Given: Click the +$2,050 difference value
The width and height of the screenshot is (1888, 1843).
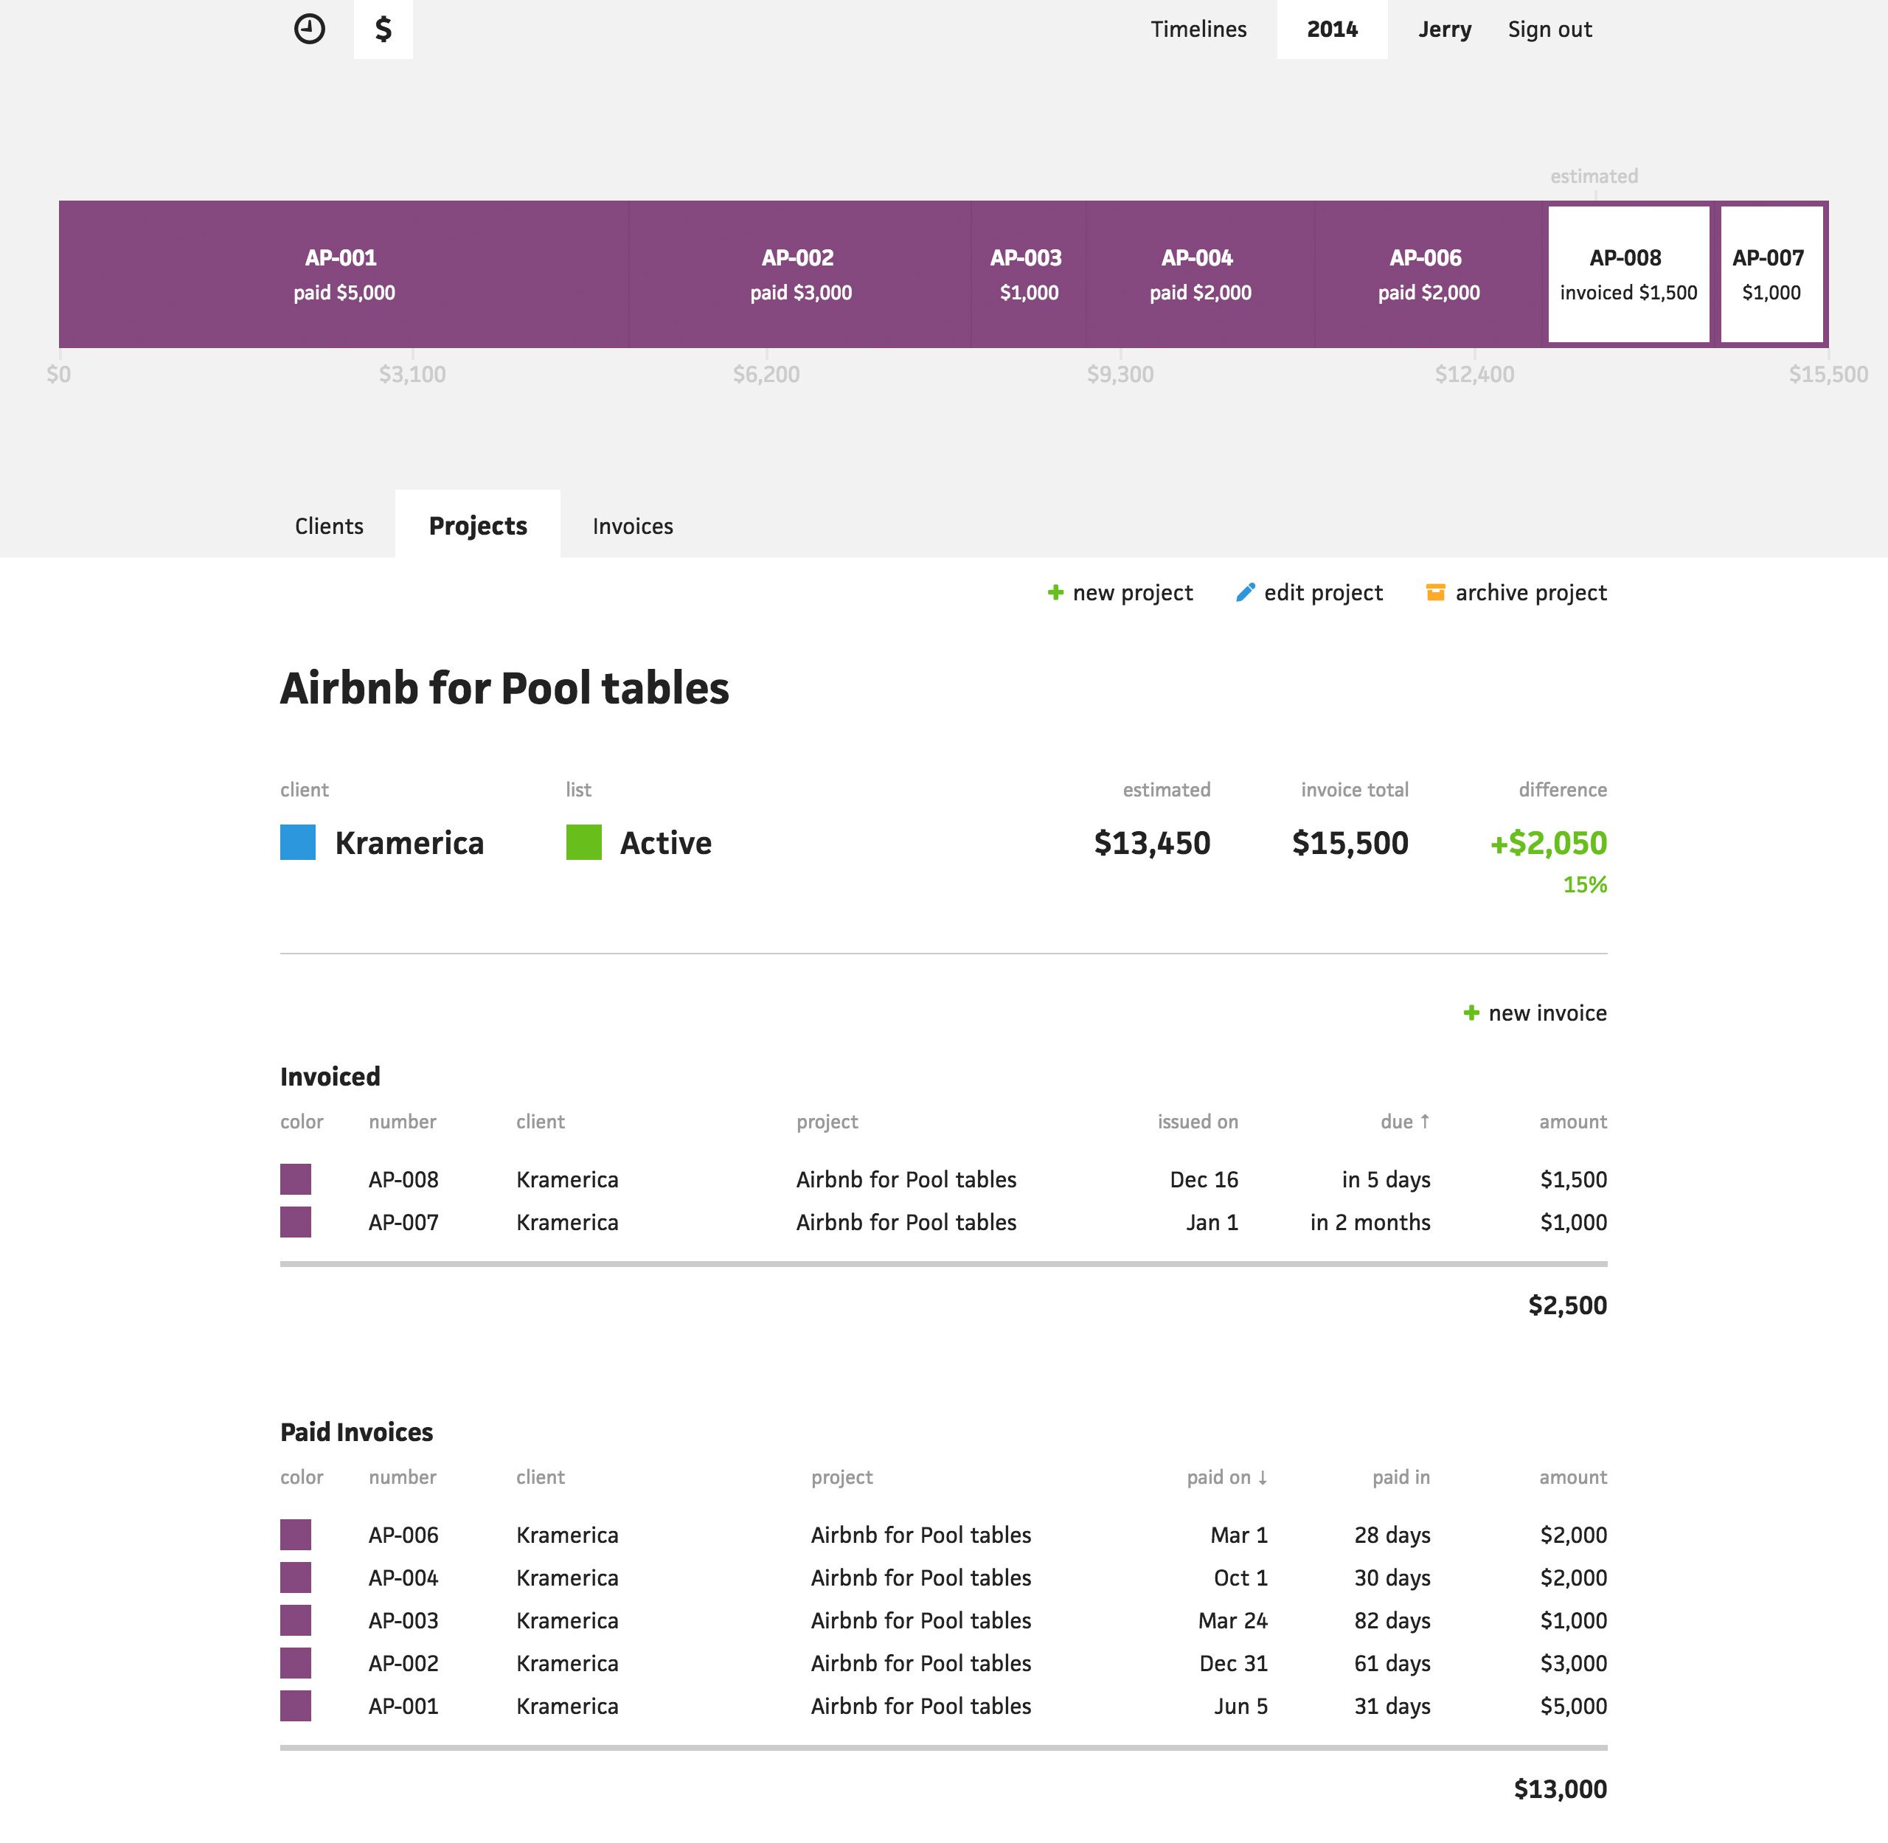Looking at the screenshot, I should [x=1548, y=842].
